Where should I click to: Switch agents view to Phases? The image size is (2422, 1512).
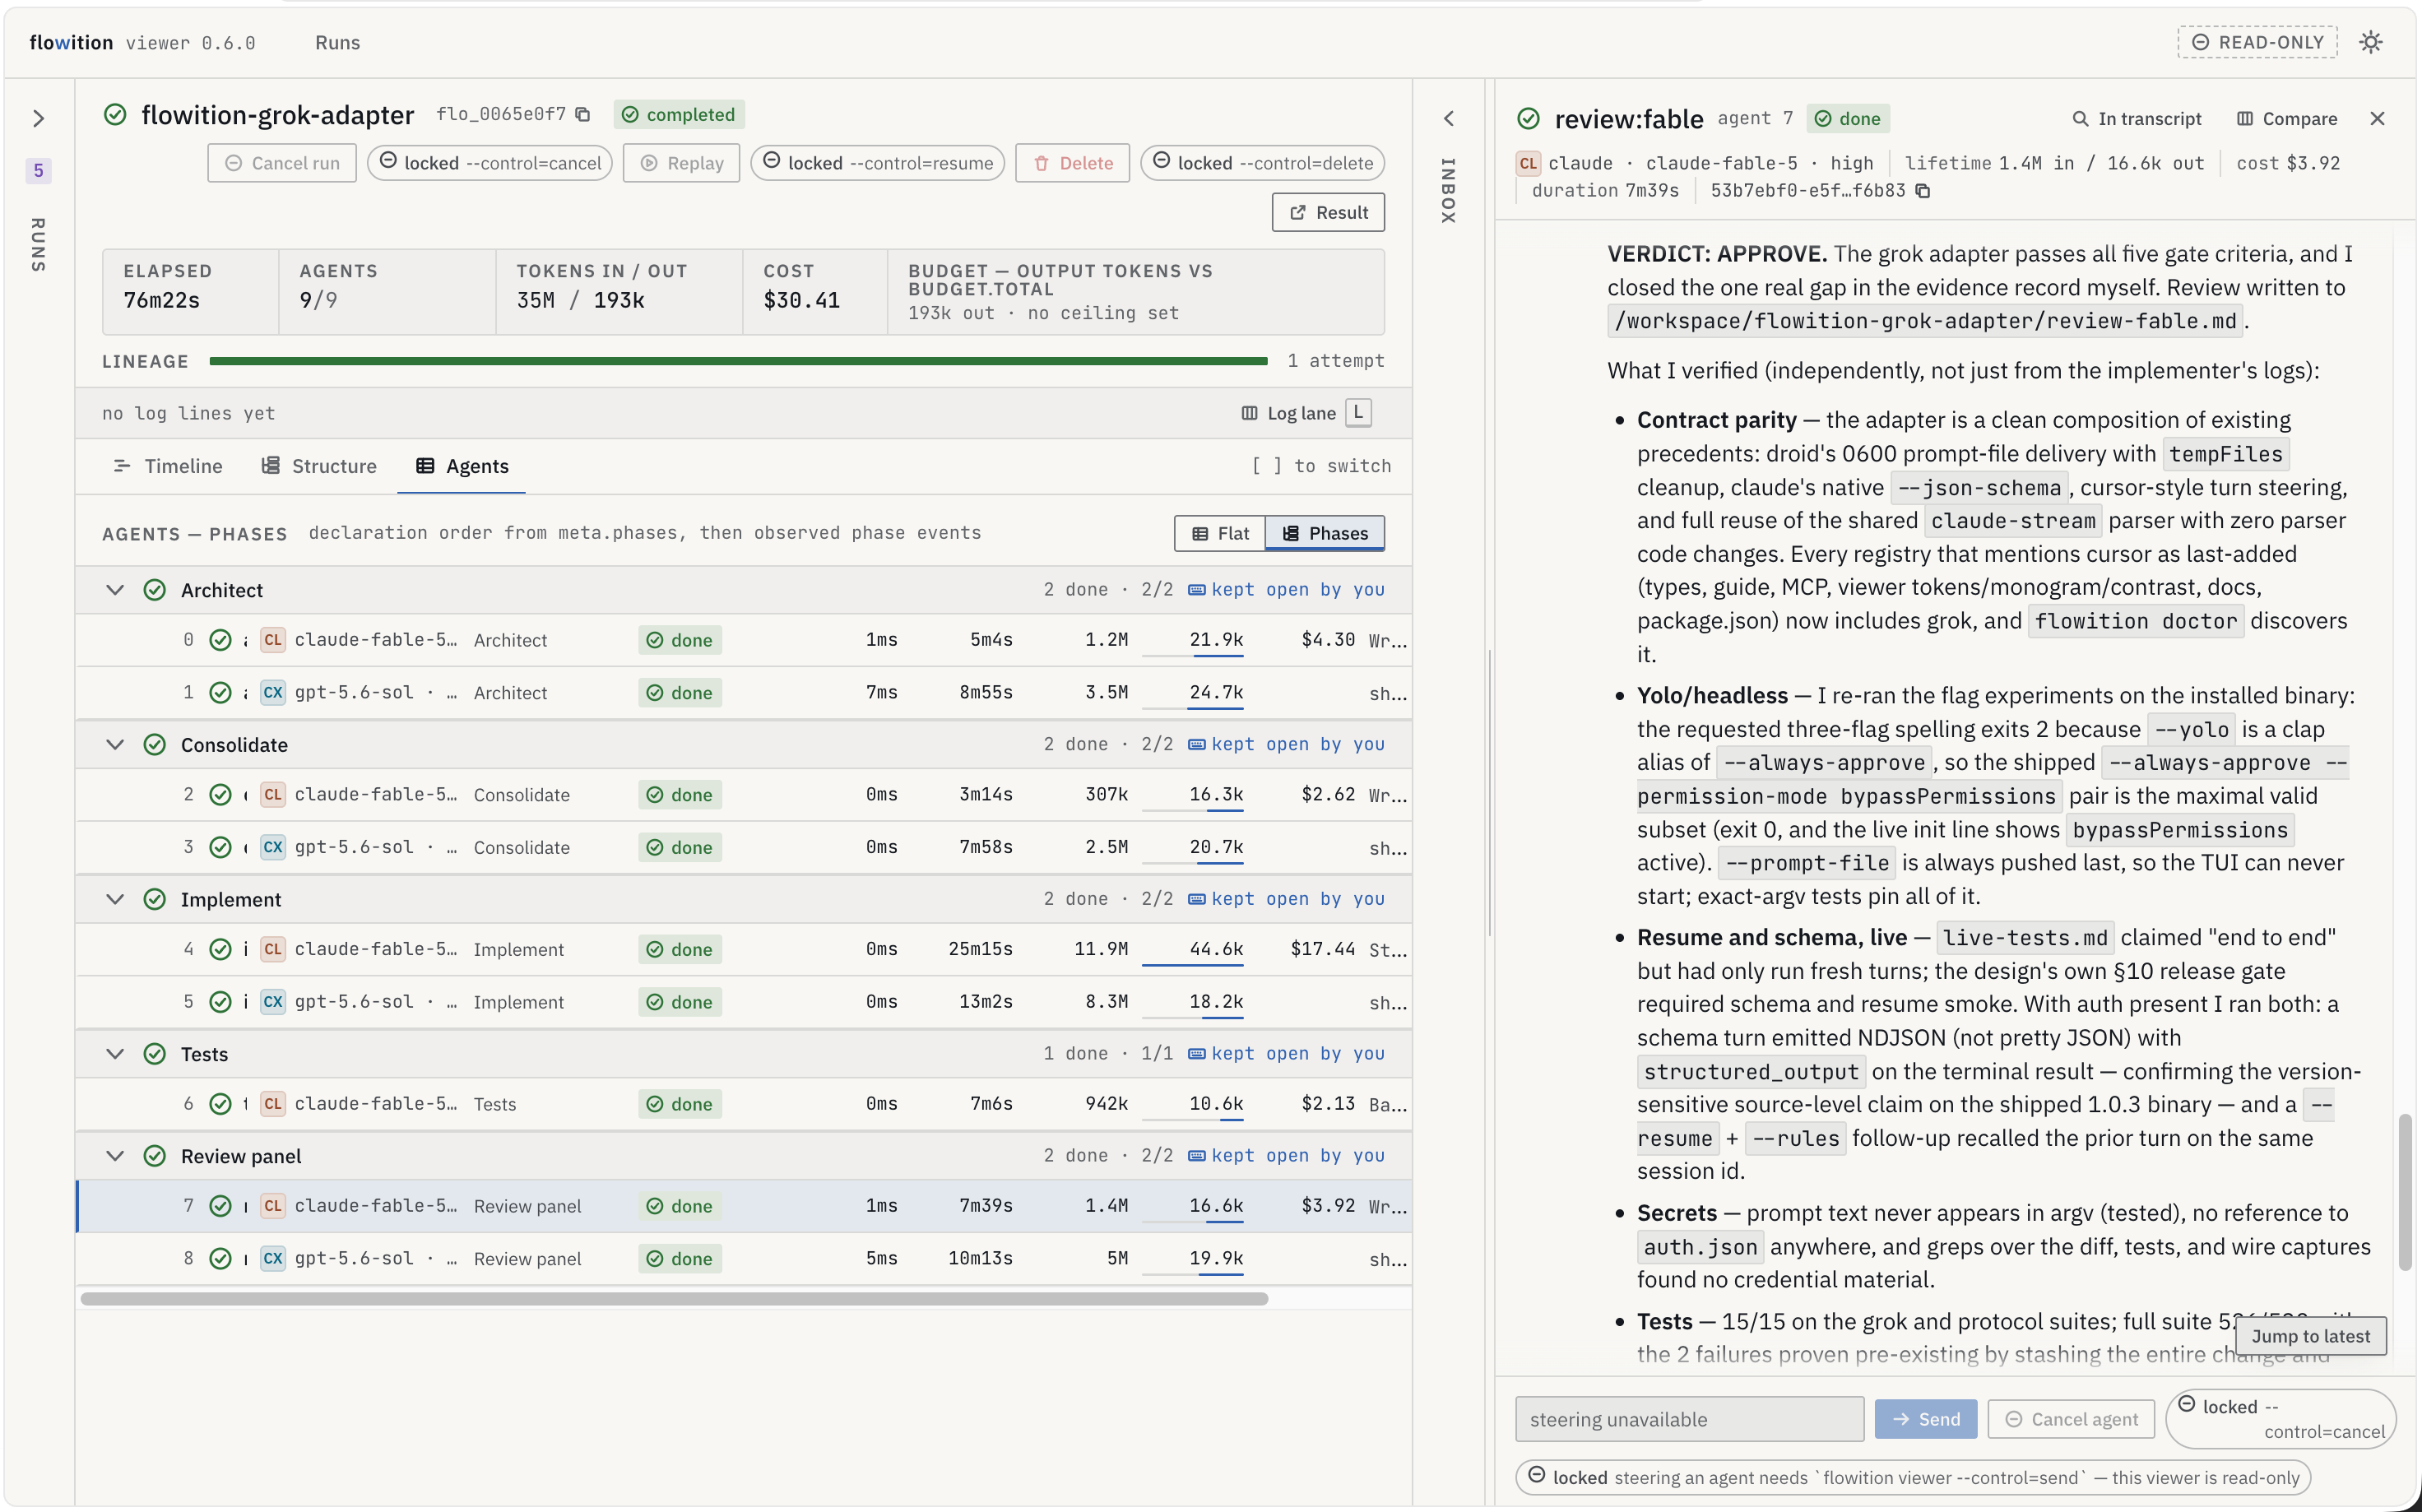click(x=1324, y=533)
